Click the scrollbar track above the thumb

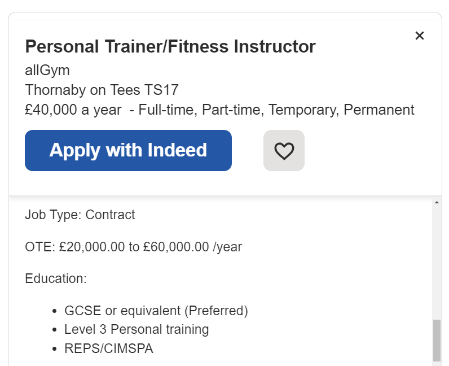437,260
